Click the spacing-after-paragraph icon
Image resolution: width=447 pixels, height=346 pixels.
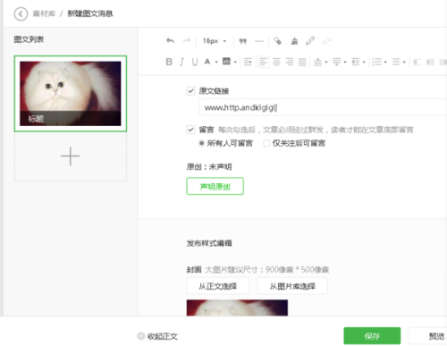pyautogui.click(x=337, y=62)
